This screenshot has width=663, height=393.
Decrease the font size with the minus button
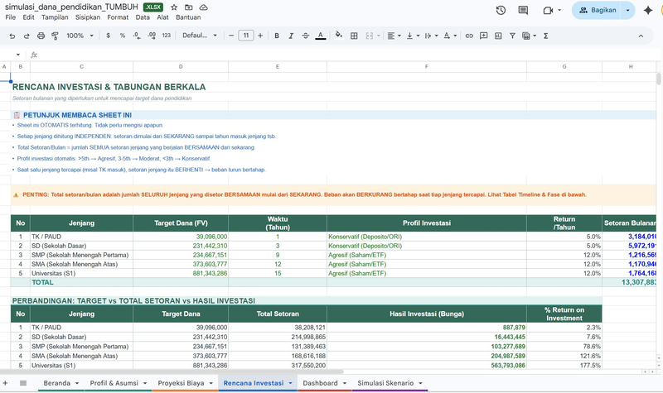coord(231,36)
